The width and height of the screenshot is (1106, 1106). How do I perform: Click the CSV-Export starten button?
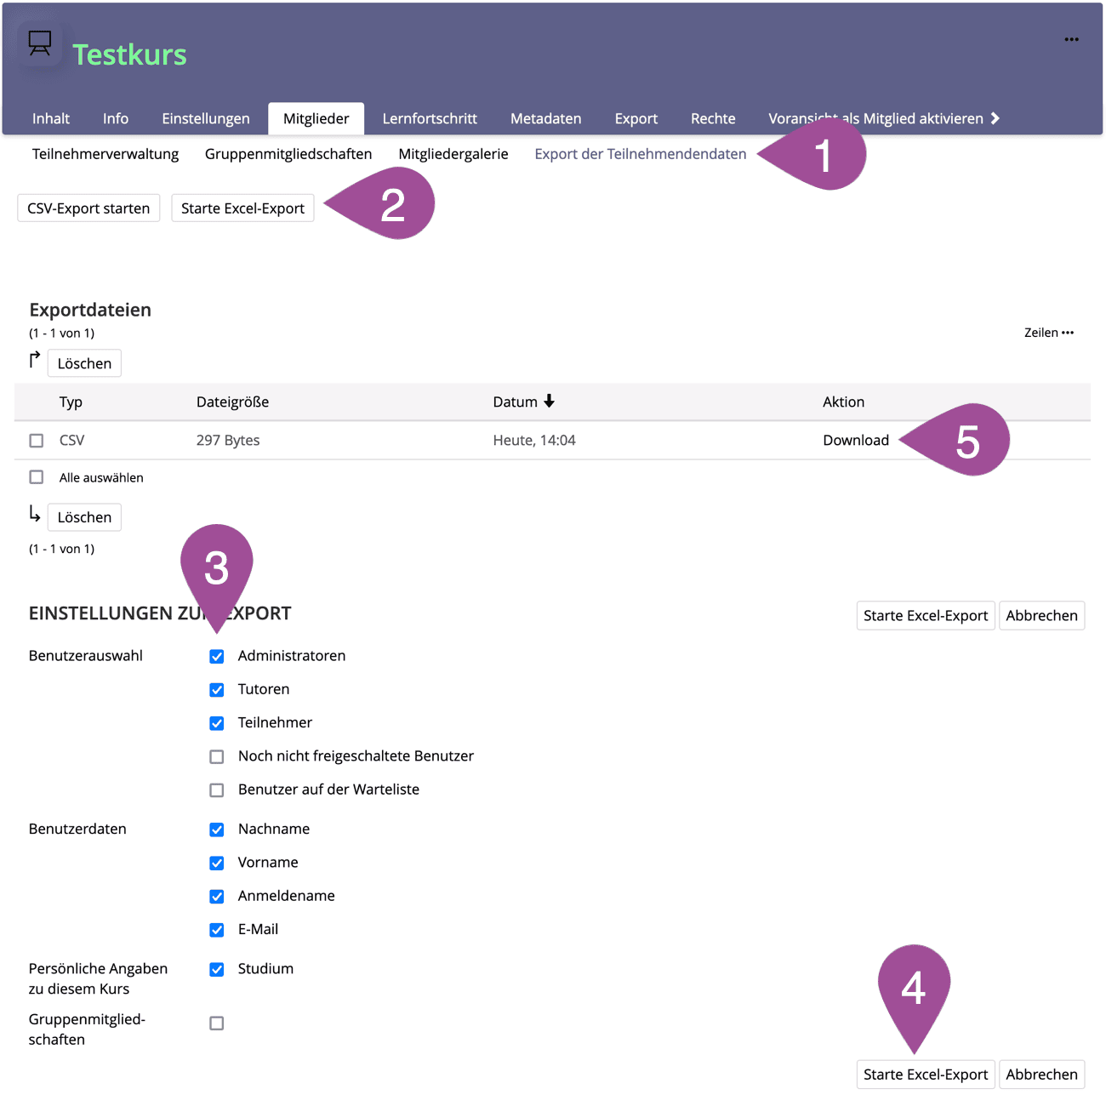[88, 208]
